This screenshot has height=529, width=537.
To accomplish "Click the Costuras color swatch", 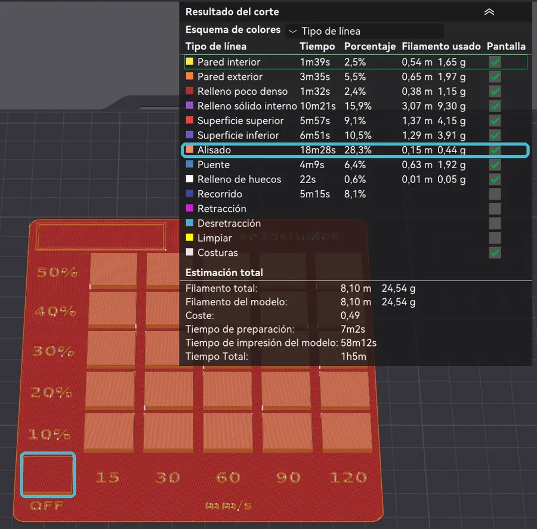I will (189, 252).
